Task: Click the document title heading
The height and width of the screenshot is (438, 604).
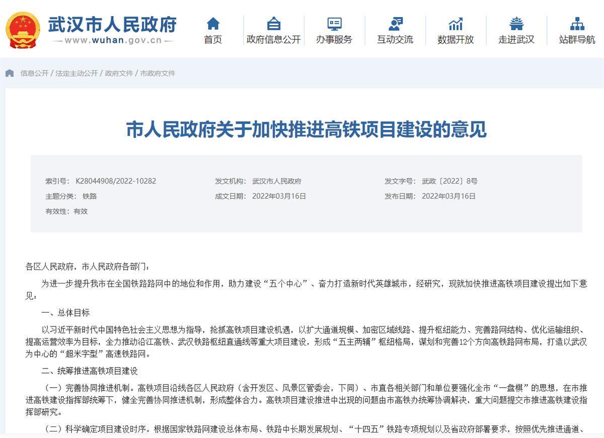Action: 306,129
